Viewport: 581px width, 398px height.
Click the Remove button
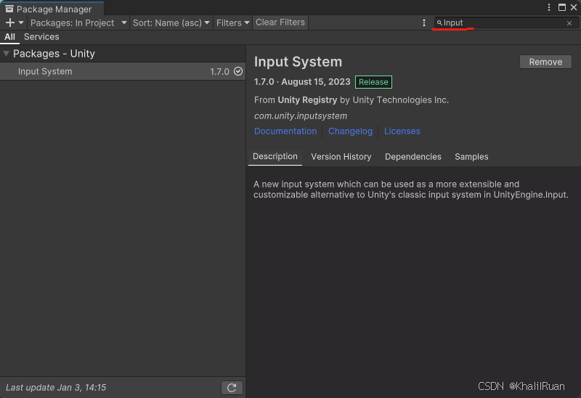[545, 62]
